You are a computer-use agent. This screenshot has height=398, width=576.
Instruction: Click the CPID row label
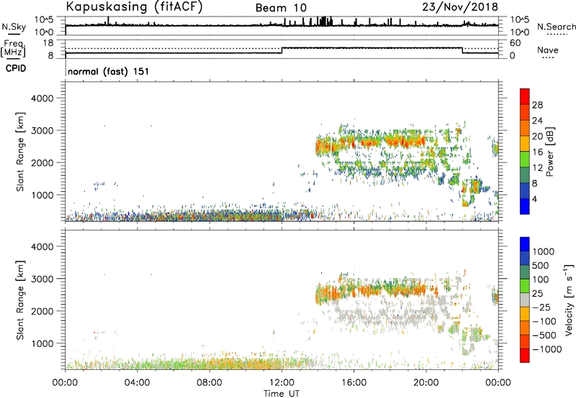pos(16,68)
